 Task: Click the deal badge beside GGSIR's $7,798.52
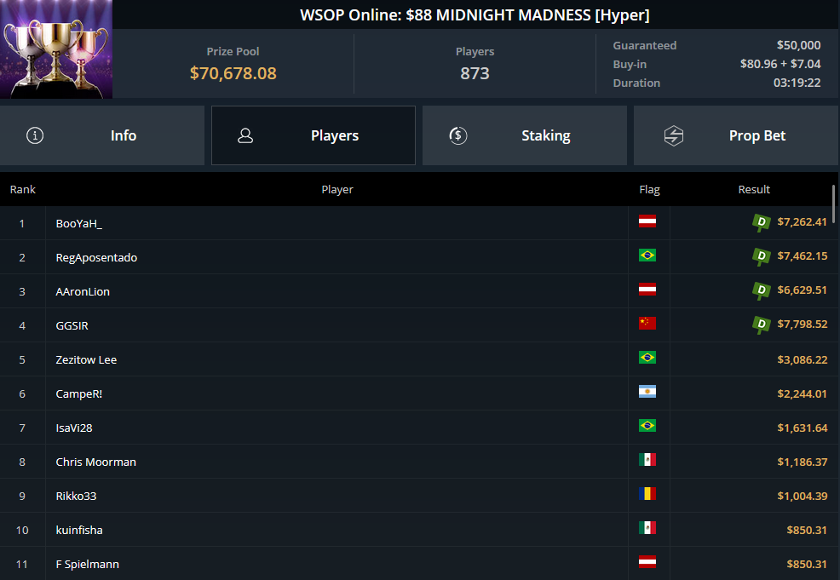tap(762, 324)
